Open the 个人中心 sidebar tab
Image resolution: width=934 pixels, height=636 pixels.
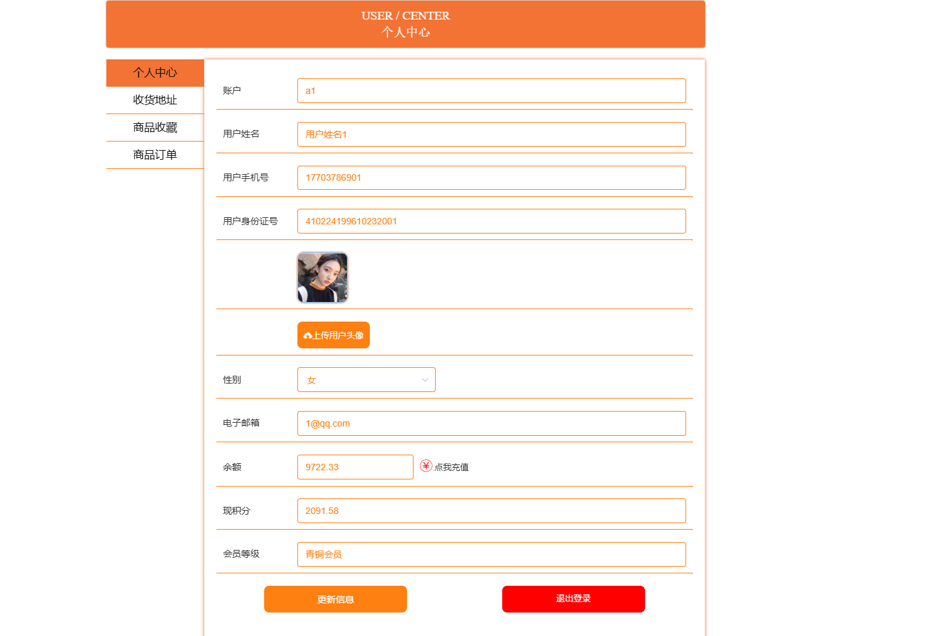pos(155,72)
